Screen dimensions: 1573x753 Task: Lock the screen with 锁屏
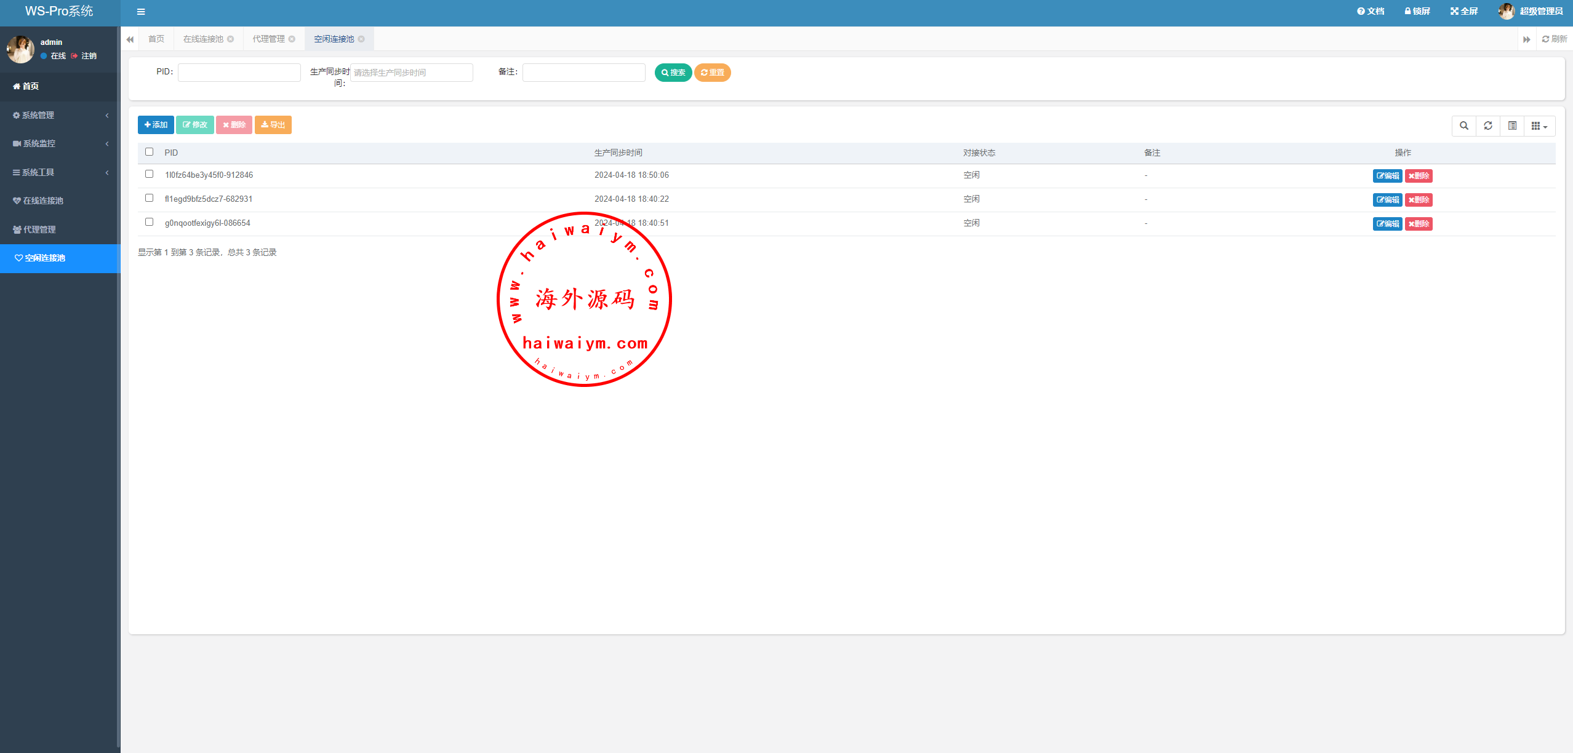(x=1417, y=12)
